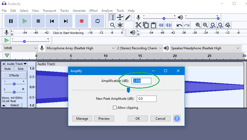Zoom out on the waveform
This screenshot has width=247, height=140.
tap(205, 25)
